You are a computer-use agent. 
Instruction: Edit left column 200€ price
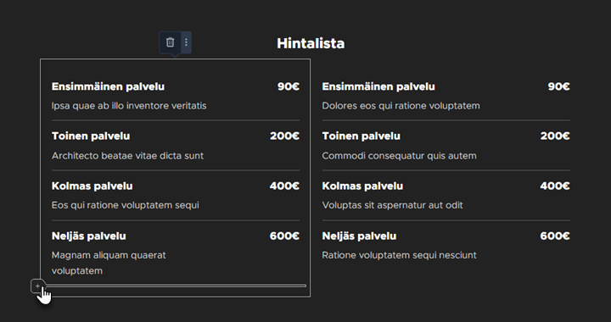pyautogui.click(x=285, y=136)
